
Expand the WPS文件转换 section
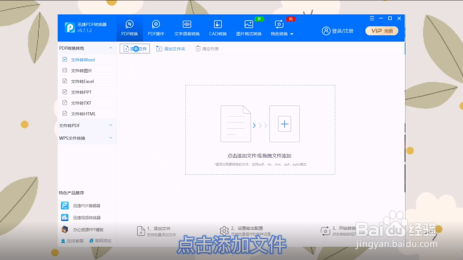coord(87,138)
